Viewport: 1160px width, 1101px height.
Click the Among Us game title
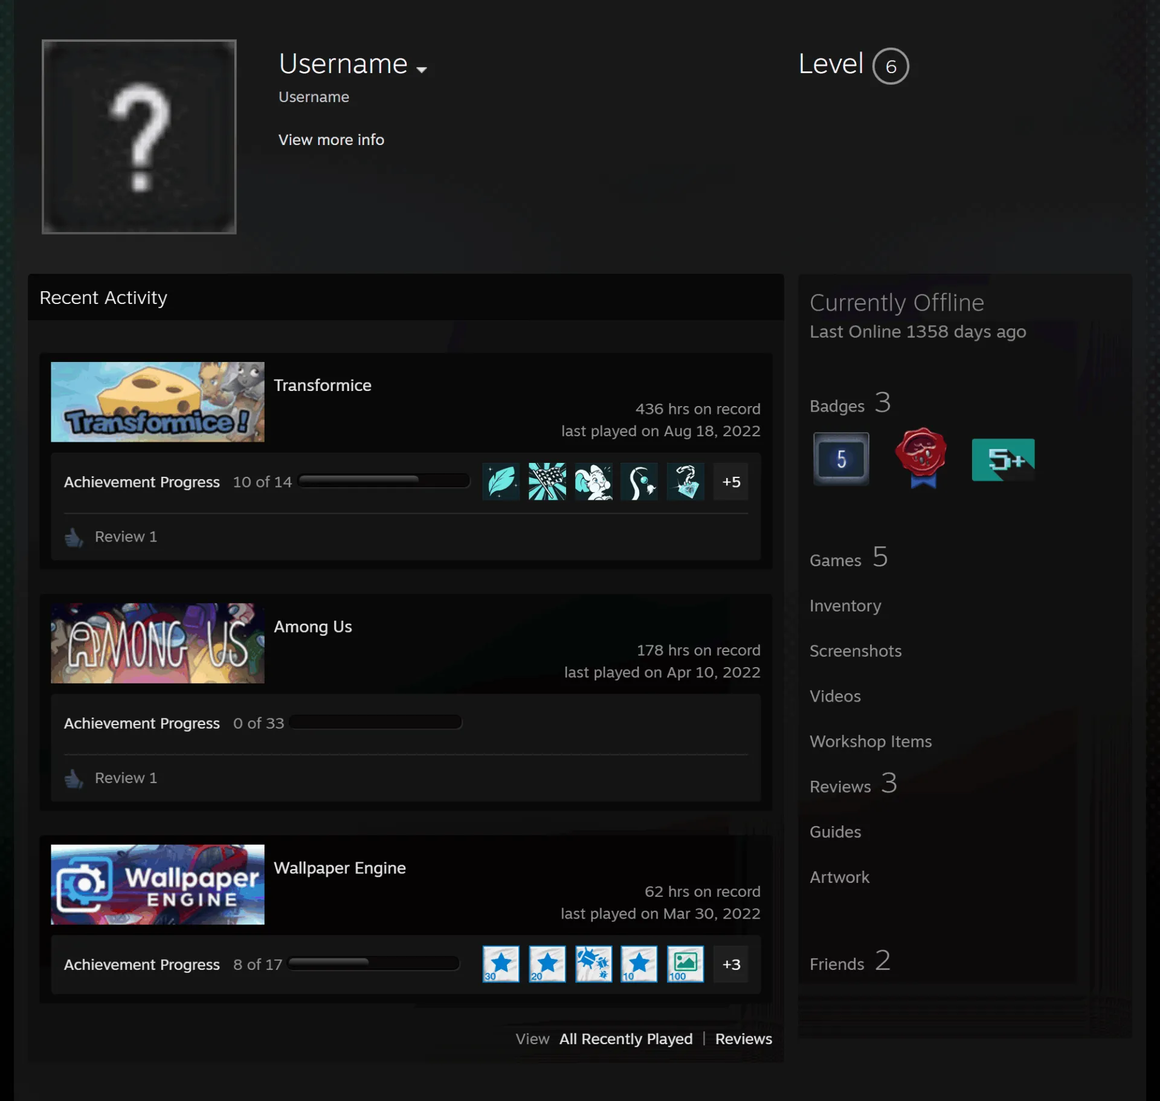(313, 627)
